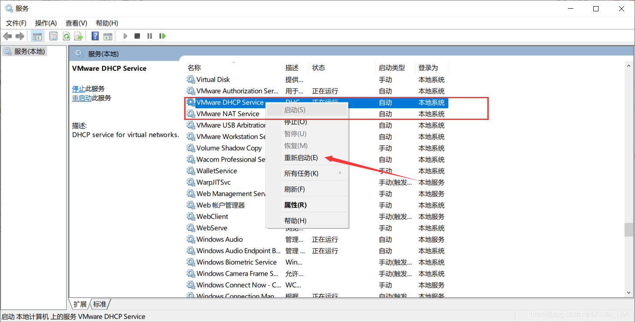
Task: Click the gear icon beside Windows Connect Now
Action: (191, 285)
